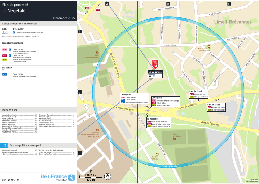Screen dimensions: 259x184
Task: Click the C1 cable badge under Câble heading
Action: pyautogui.click(x=6, y=32)
